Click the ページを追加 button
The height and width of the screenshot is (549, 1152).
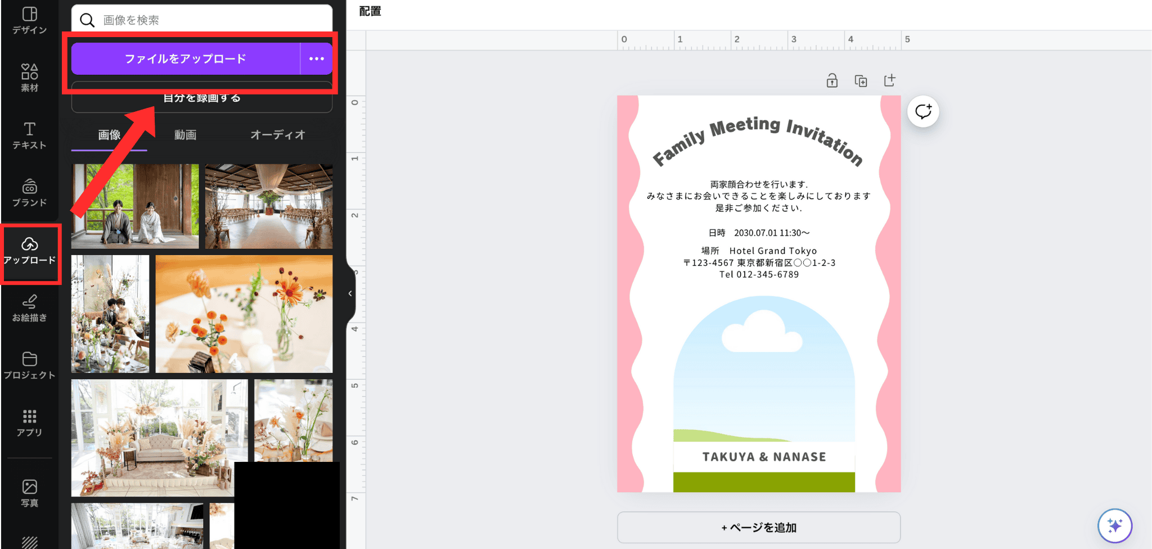point(758,527)
